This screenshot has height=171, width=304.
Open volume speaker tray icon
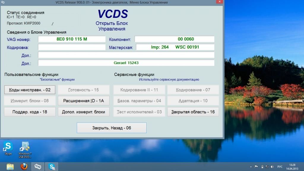(272, 167)
